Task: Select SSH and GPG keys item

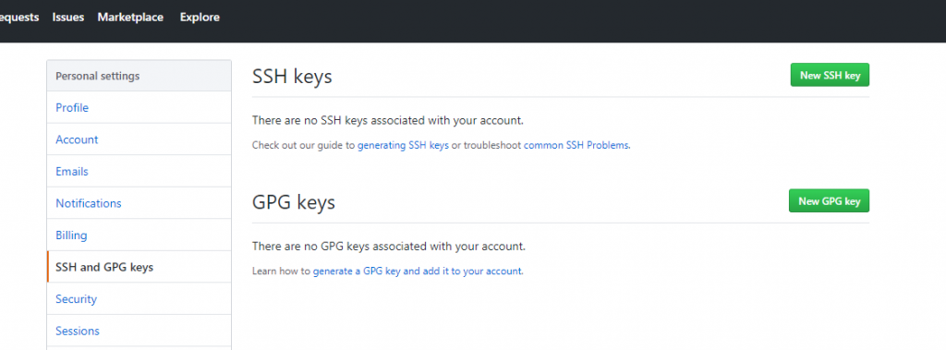Action: [139, 267]
